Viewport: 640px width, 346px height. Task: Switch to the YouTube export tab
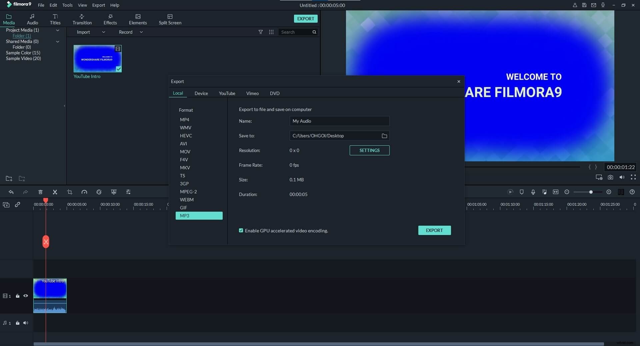(227, 93)
